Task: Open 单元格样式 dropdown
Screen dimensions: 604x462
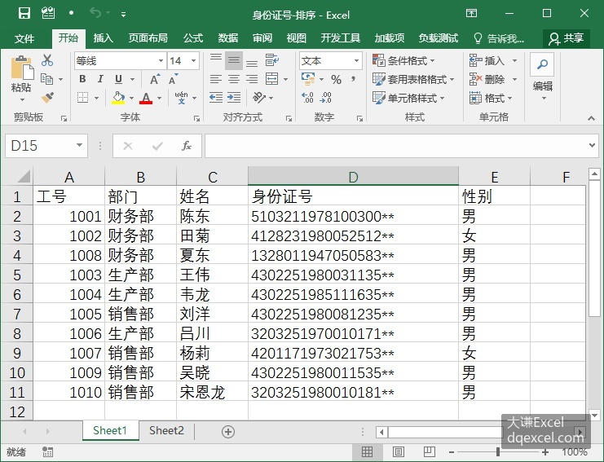Action: click(x=408, y=98)
